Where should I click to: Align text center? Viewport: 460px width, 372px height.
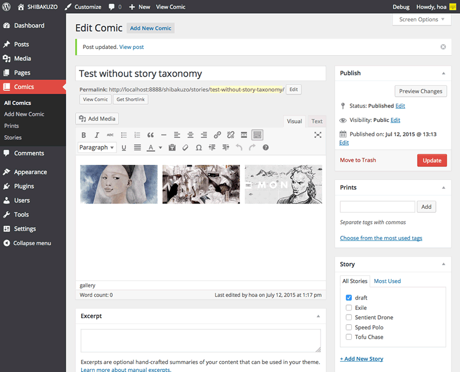point(191,135)
